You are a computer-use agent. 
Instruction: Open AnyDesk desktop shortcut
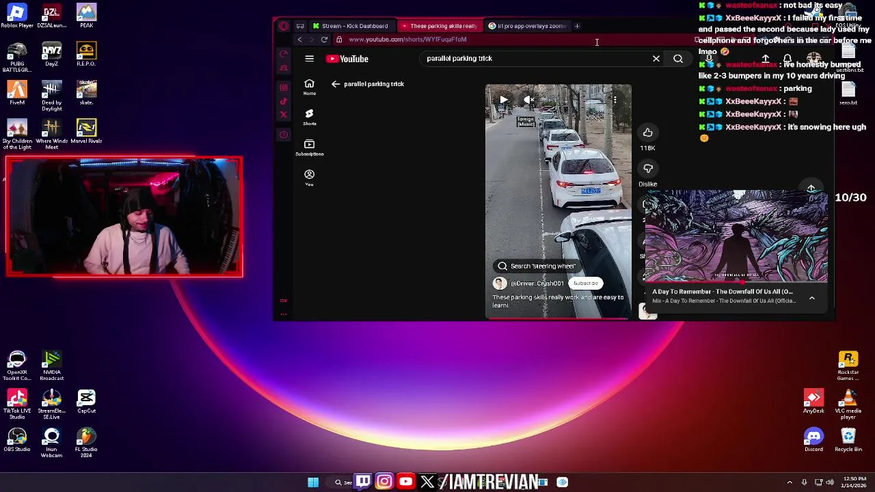(x=813, y=401)
